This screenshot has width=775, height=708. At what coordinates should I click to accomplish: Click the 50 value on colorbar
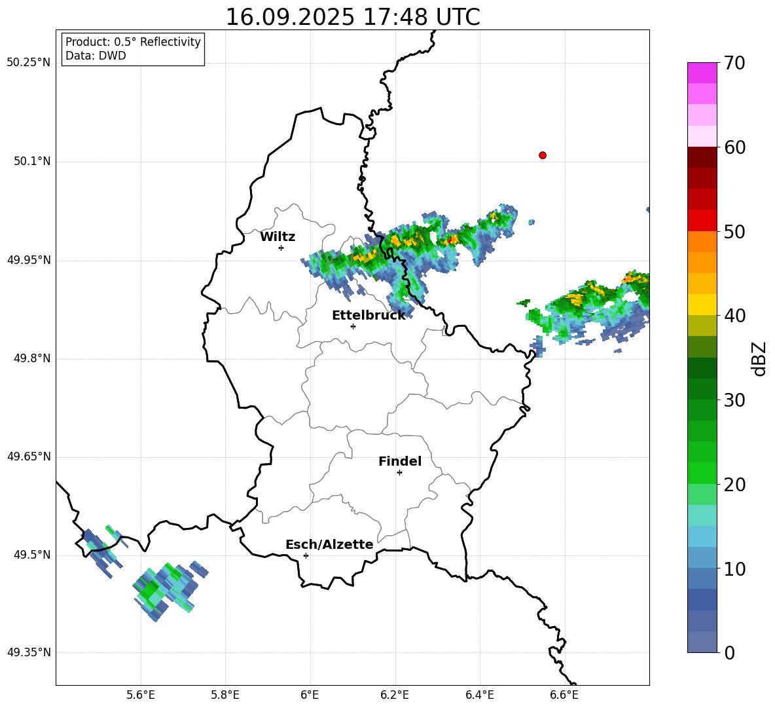tap(734, 231)
